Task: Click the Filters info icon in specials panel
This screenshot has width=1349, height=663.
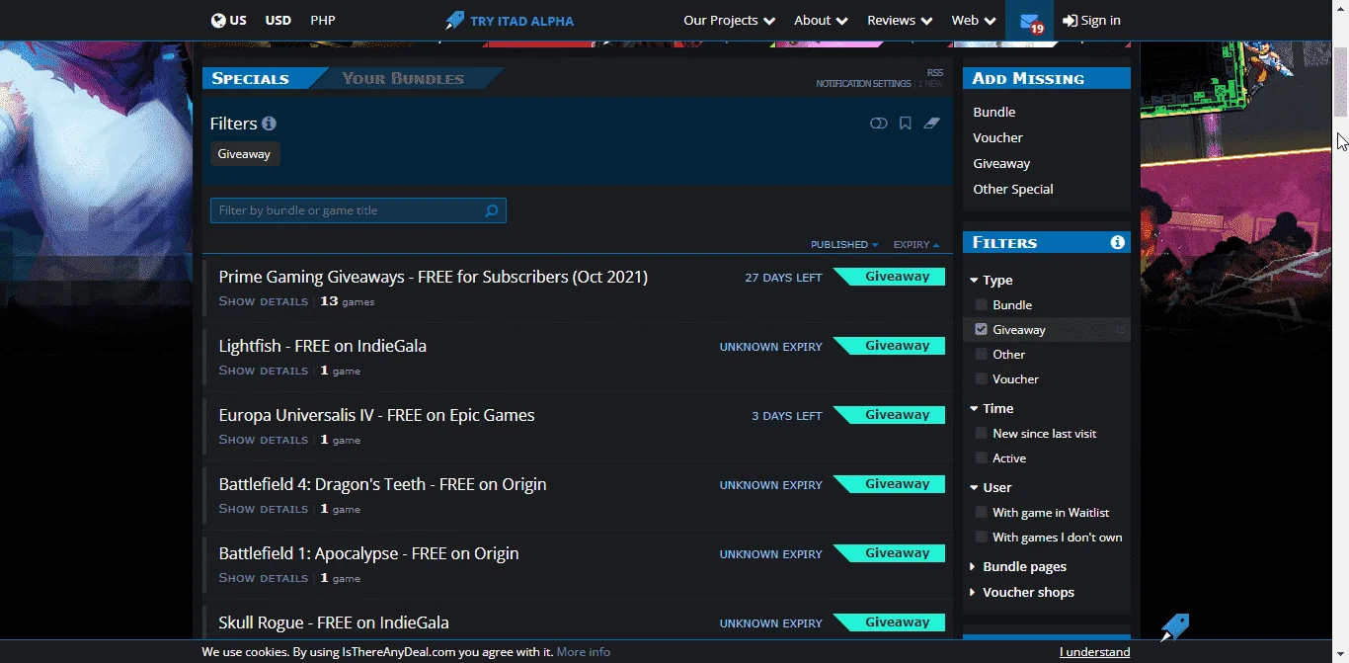Action: pos(269,124)
